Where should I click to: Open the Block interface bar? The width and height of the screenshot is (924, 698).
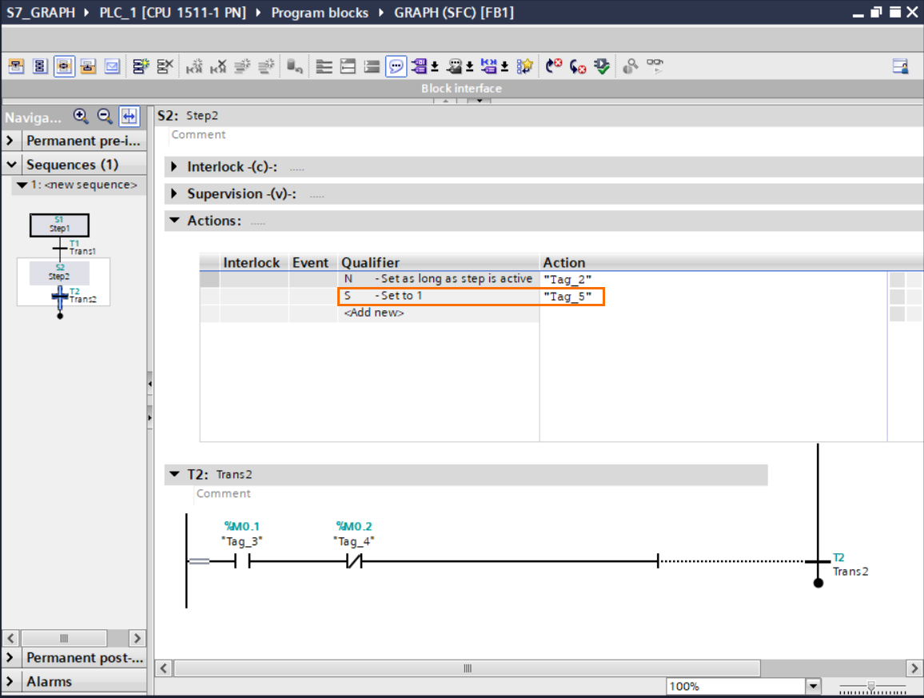coord(461,89)
